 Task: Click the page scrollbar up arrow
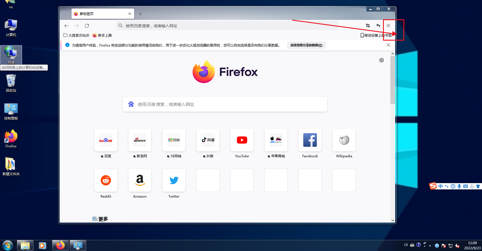tap(393, 53)
